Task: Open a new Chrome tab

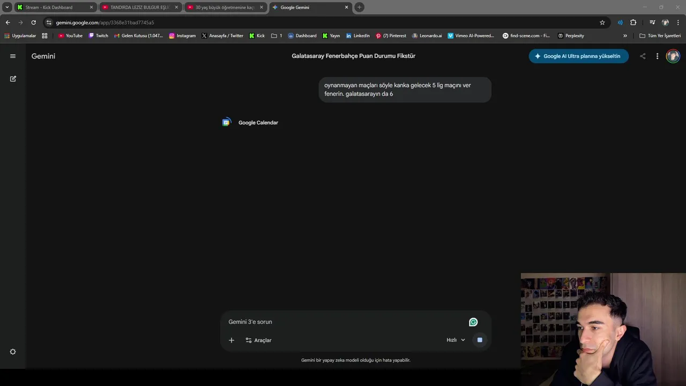Action: point(359,7)
